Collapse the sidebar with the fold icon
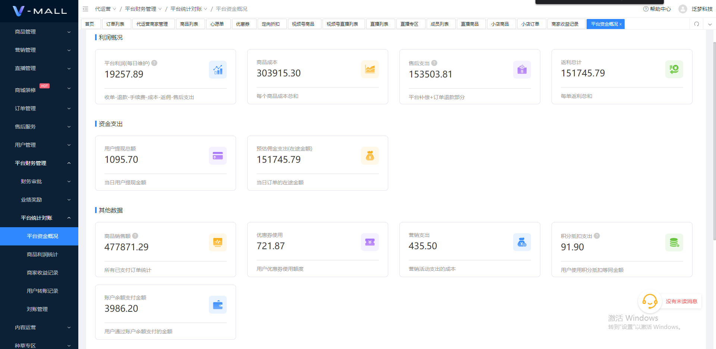The width and height of the screenshot is (716, 349). point(85,9)
